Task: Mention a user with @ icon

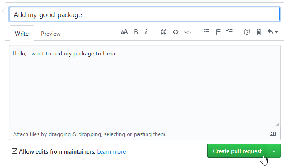Action: tap(247, 32)
